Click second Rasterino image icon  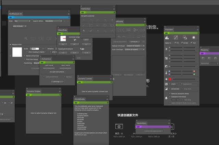209,58
